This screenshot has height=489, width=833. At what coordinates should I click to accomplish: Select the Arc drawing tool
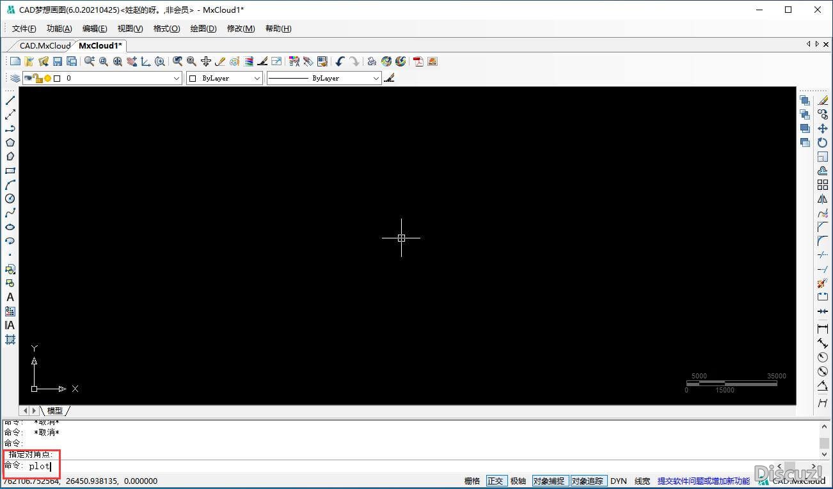click(10, 185)
